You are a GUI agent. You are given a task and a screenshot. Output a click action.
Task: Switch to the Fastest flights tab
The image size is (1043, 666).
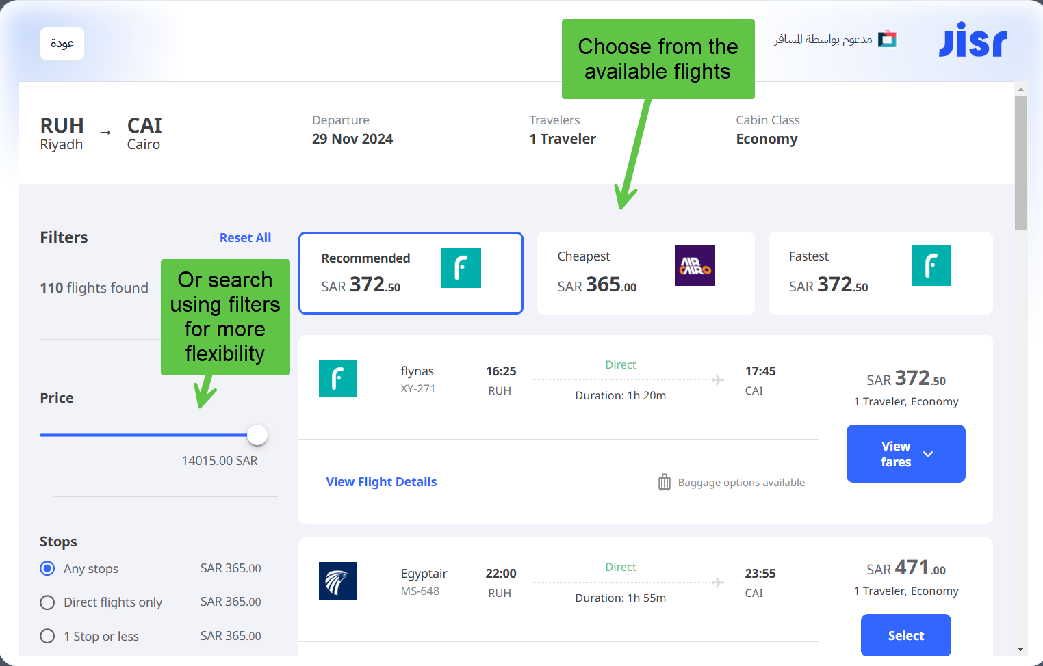(x=880, y=273)
